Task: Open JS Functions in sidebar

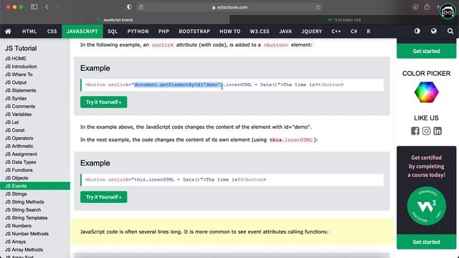Action: (19, 170)
